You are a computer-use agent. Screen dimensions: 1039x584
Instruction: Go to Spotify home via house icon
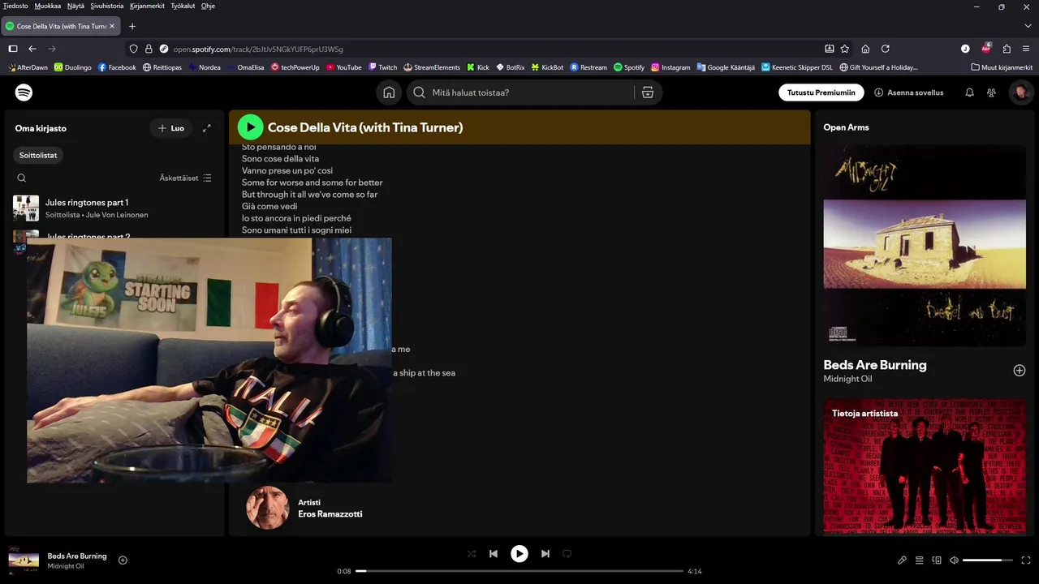pos(389,92)
